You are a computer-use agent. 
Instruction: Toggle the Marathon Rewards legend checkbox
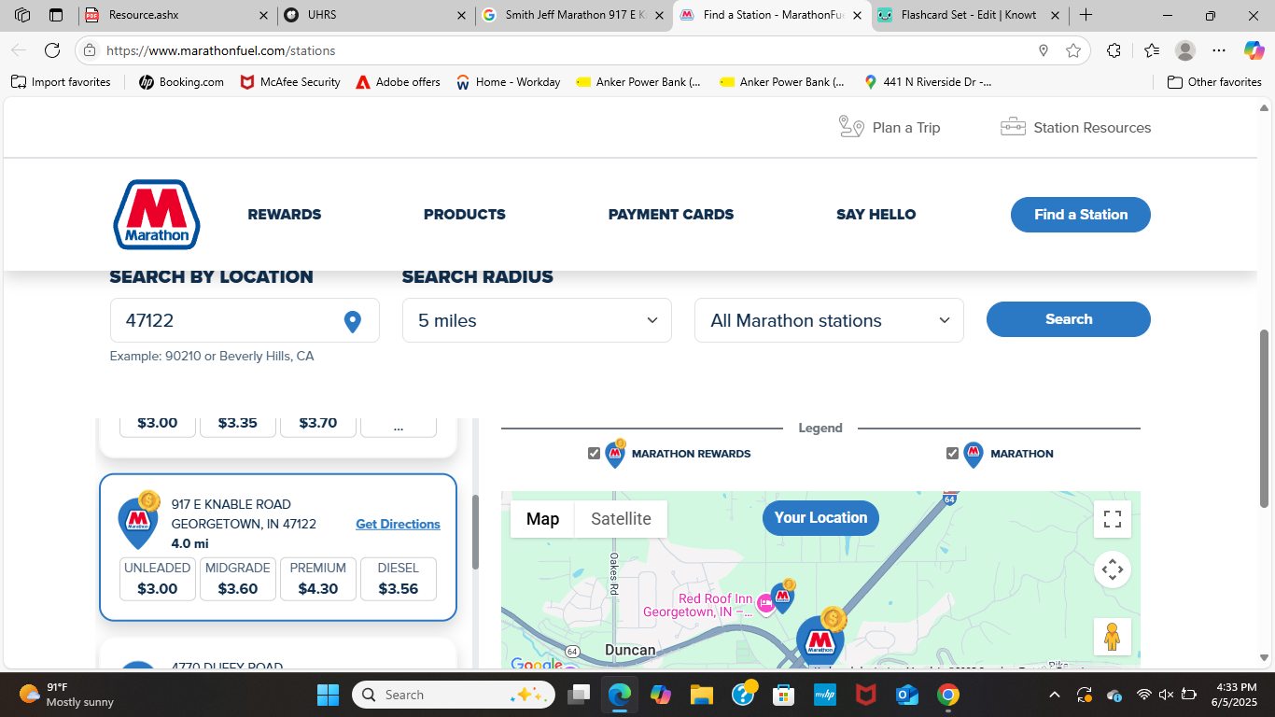tap(594, 454)
